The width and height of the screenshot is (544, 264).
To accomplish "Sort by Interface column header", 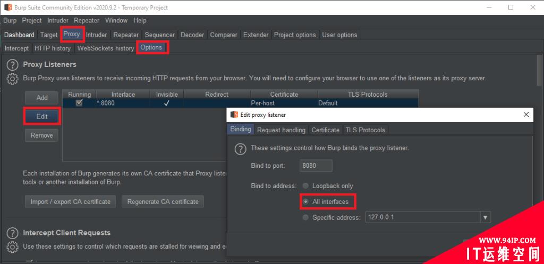I will point(123,95).
